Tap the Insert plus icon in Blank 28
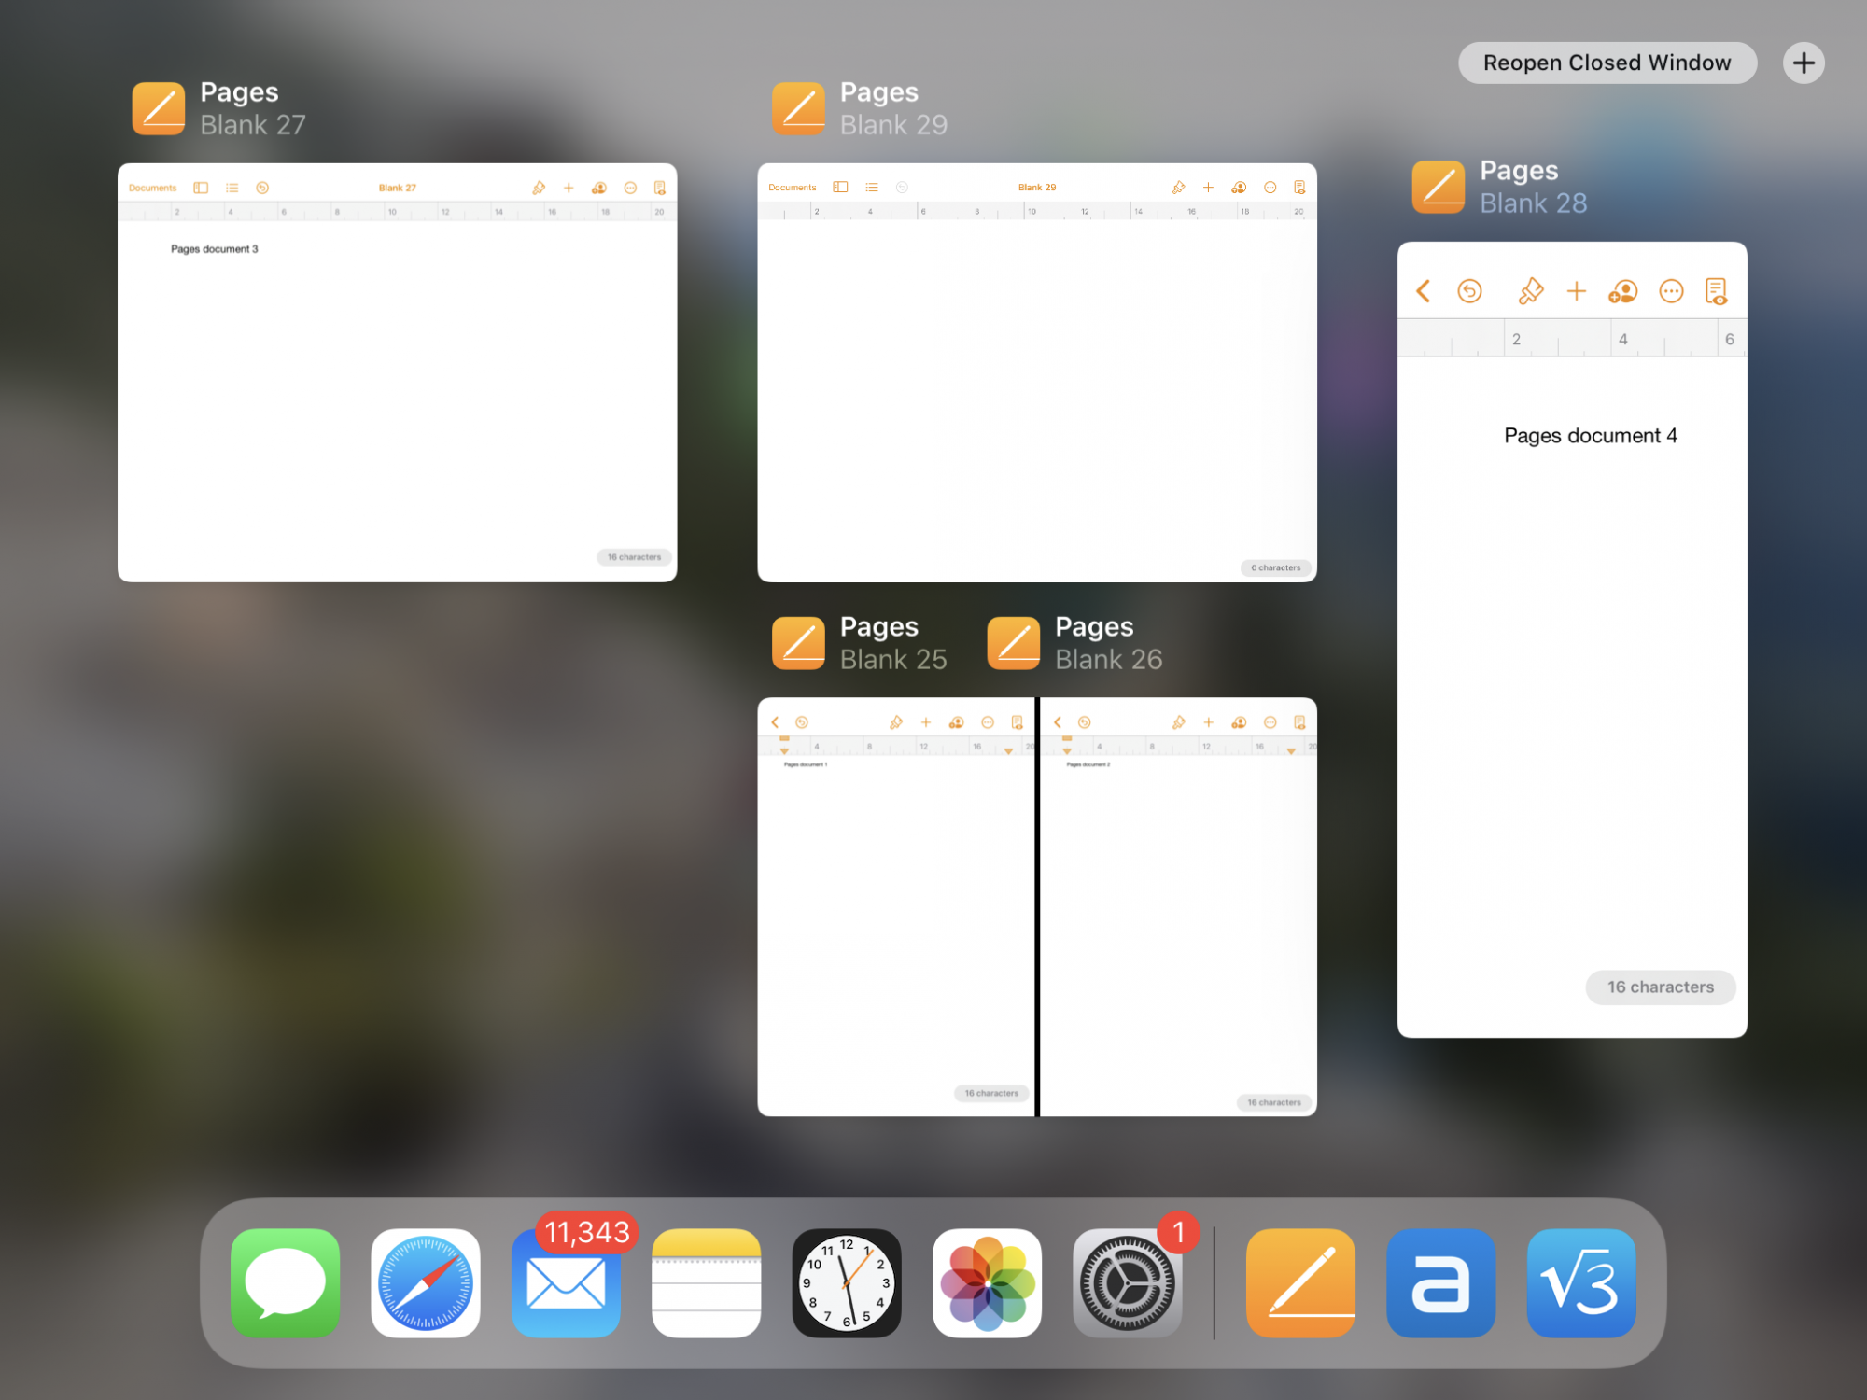 1576,291
